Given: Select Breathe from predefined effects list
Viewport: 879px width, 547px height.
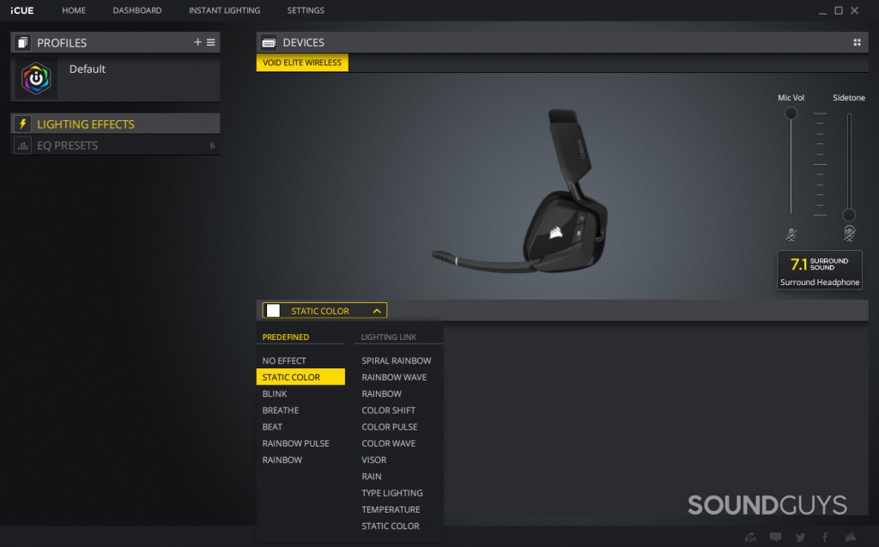Looking at the screenshot, I should click(x=281, y=410).
